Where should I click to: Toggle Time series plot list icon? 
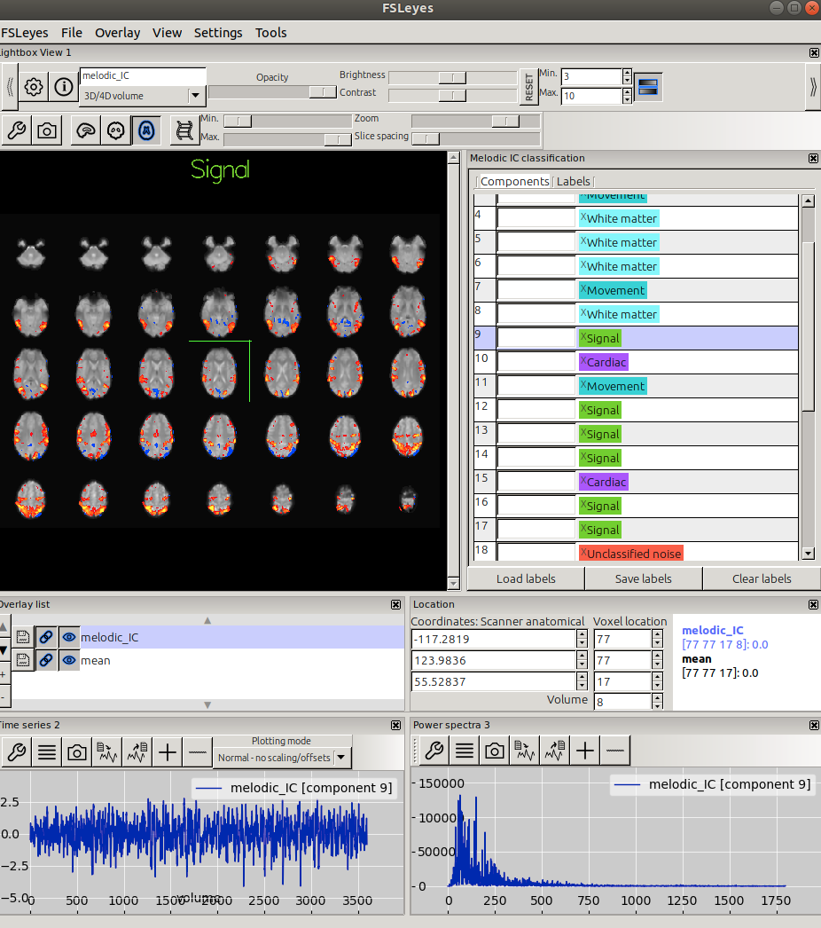click(x=47, y=752)
